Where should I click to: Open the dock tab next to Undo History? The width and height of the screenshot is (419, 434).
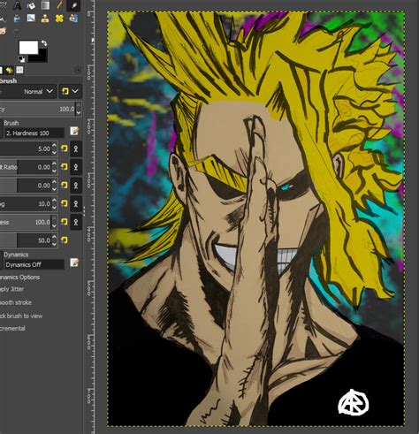[x=19, y=70]
